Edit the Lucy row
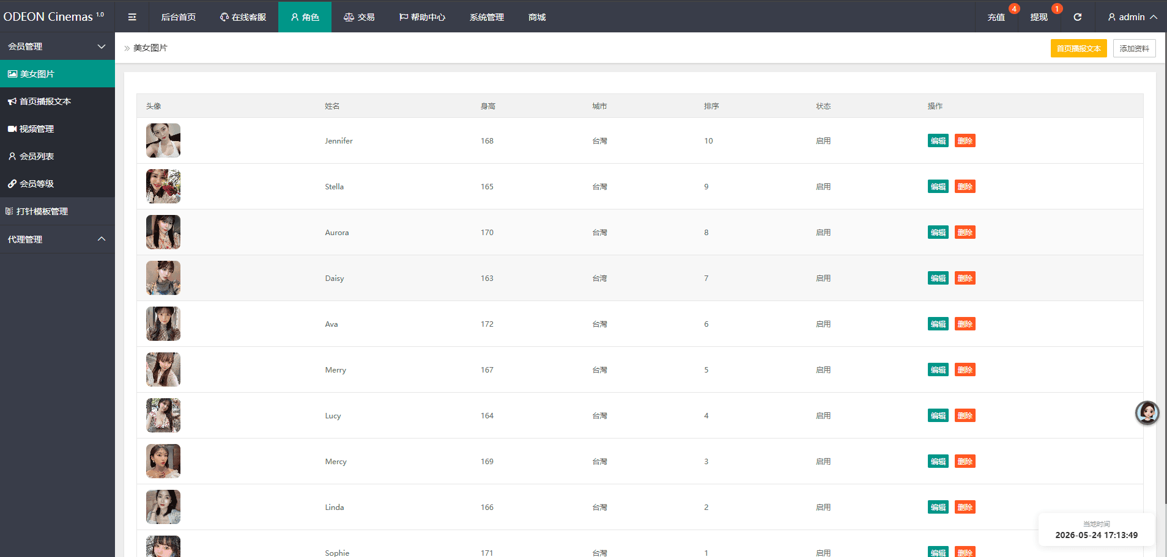Viewport: 1167px width, 557px height. click(938, 415)
